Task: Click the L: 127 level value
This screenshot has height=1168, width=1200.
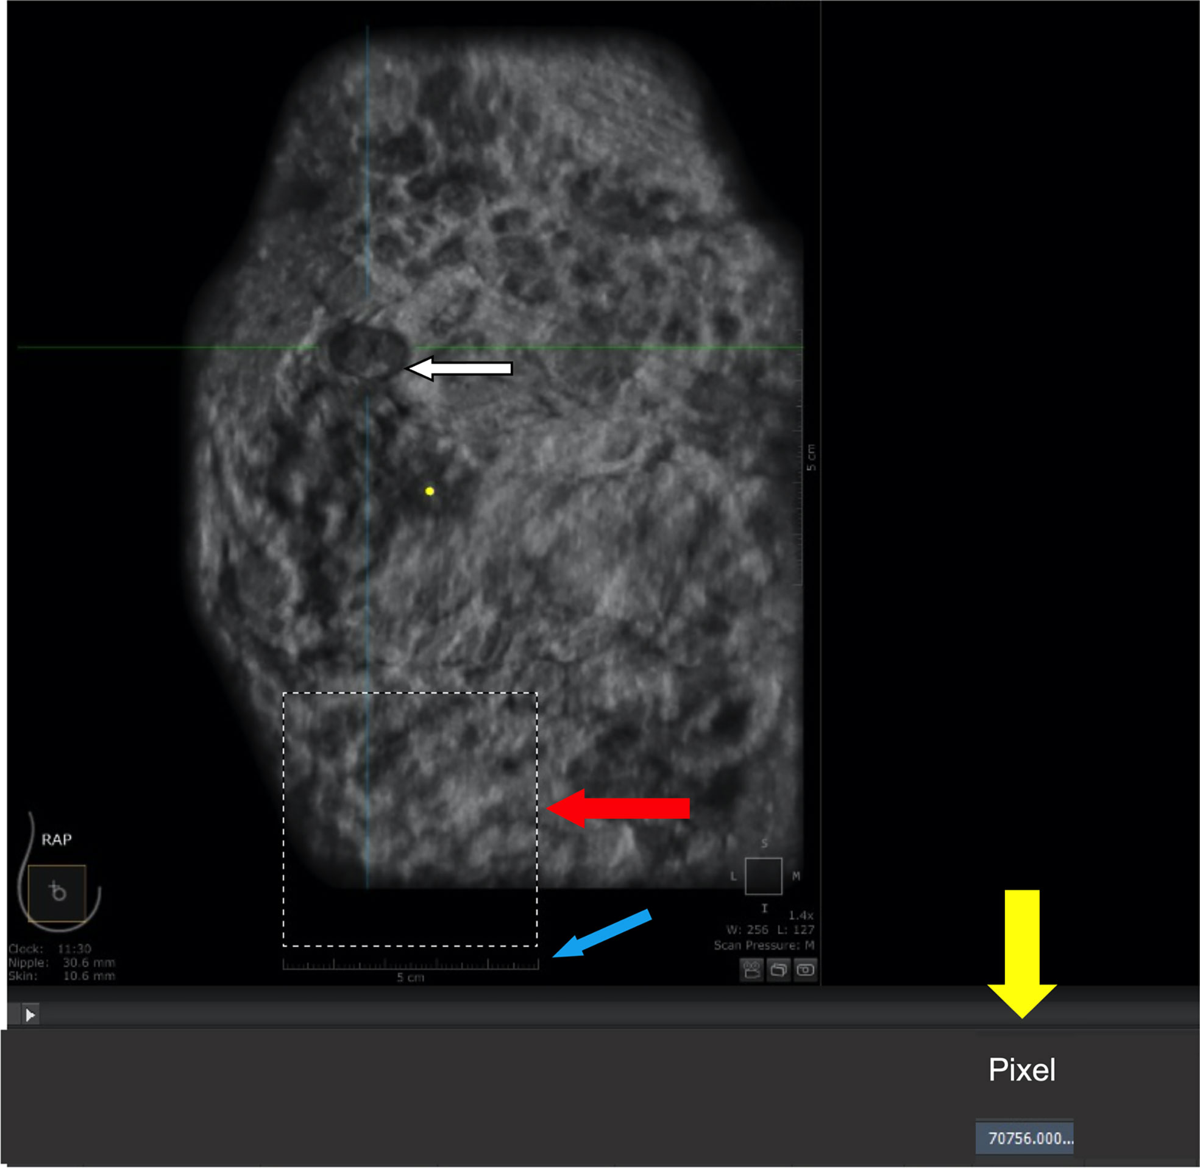Action: (796, 929)
